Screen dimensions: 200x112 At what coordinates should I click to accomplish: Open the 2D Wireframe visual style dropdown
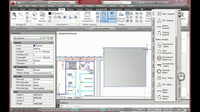tap(64, 13)
